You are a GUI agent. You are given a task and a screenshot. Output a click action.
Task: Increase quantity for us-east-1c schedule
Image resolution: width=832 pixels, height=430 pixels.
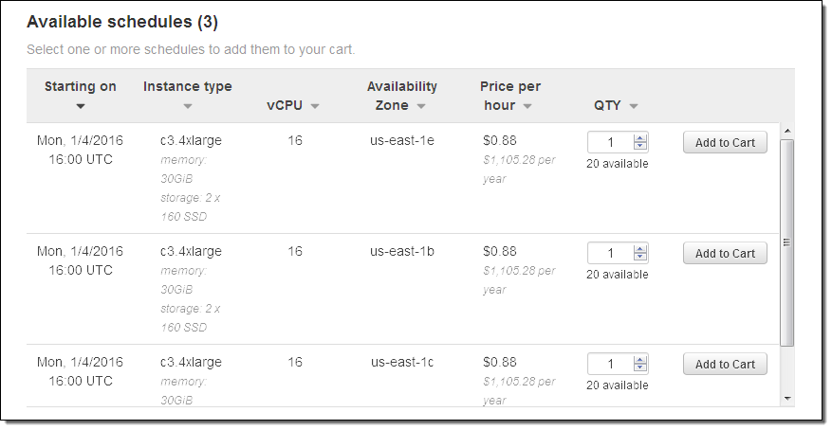click(640, 360)
